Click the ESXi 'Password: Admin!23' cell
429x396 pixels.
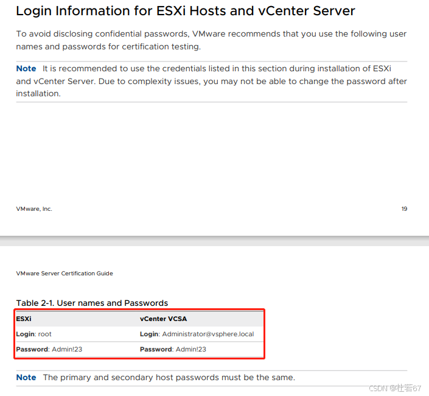(49, 350)
